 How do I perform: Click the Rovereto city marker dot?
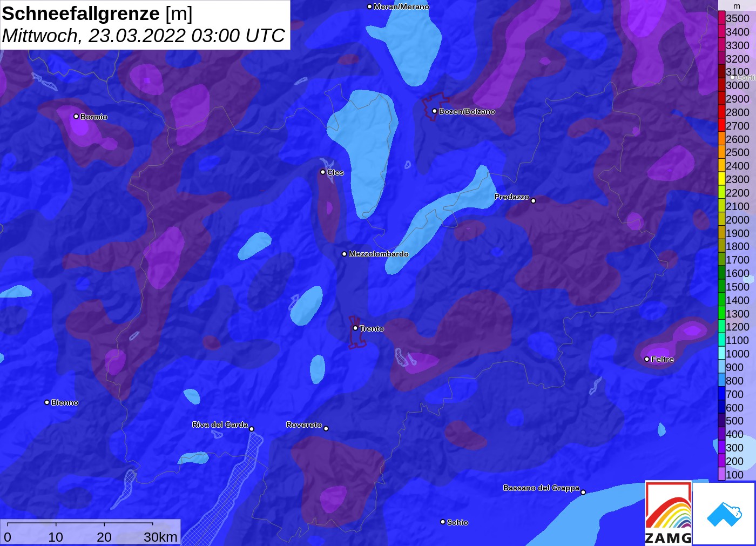(x=326, y=429)
